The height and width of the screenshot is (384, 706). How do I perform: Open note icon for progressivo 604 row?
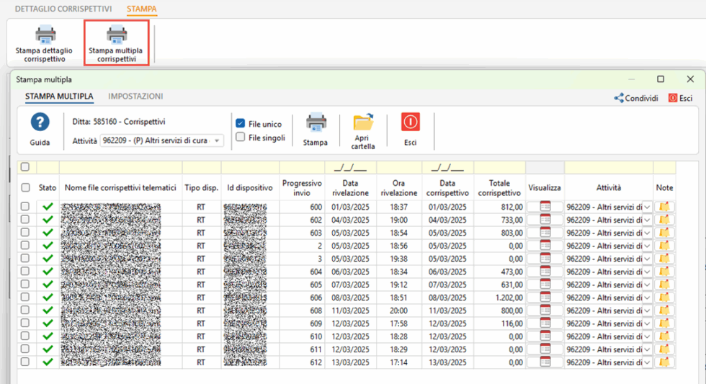pyautogui.click(x=664, y=272)
